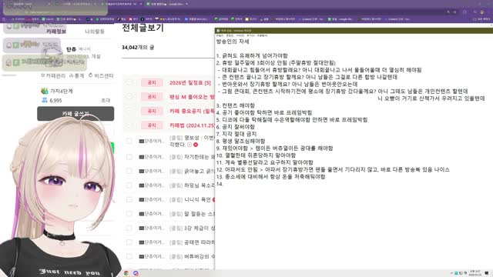Screen dimensions: 493x277
Task: Tick the checkbox for the 니니식 폭언 post
Action: pos(129,199)
